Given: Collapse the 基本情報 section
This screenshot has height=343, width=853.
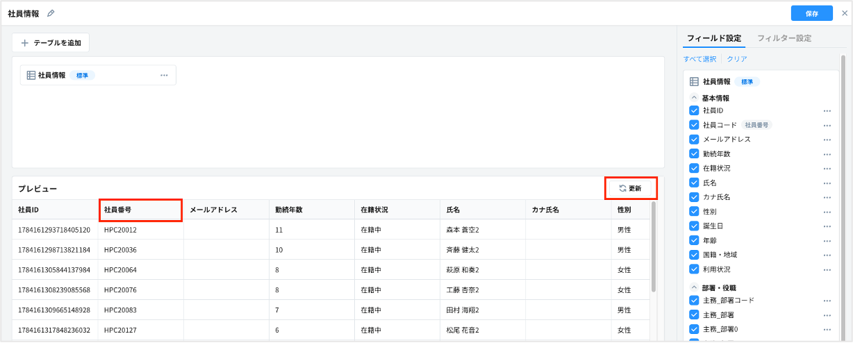Looking at the screenshot, I should click(693, 98).
